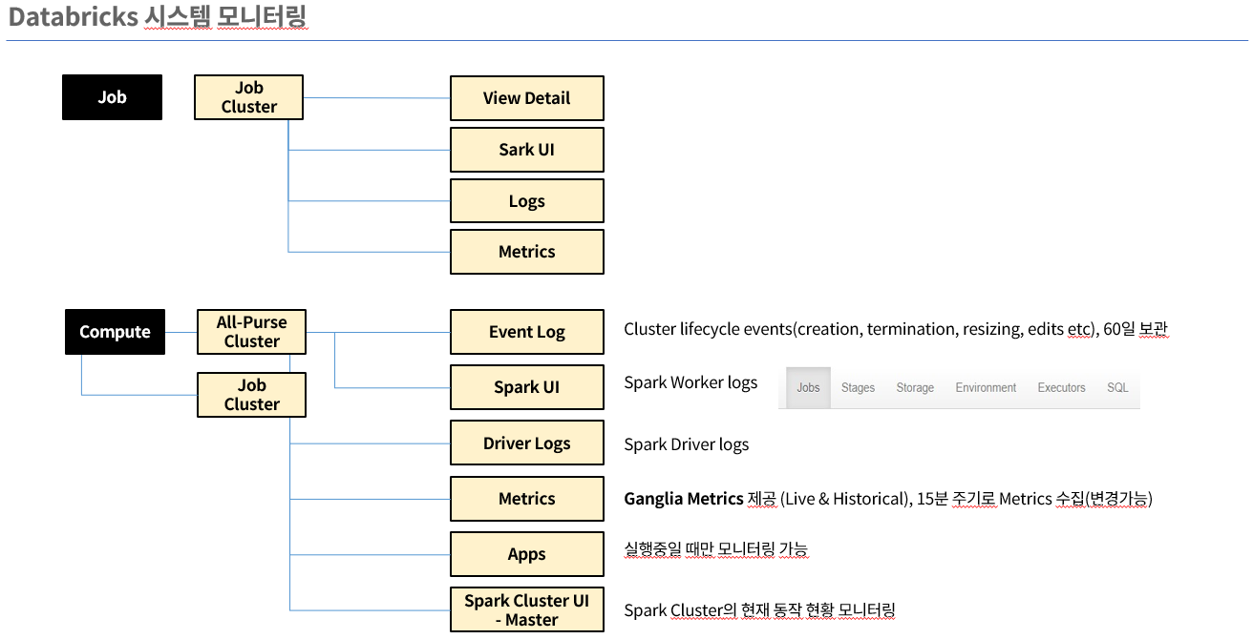The width and height of the screenshot is (1253, 639).
Task: Switch to the Storage tab
Action: pos(915,388)
